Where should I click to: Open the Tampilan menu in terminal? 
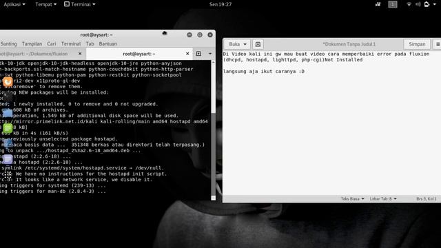(32, 44)
